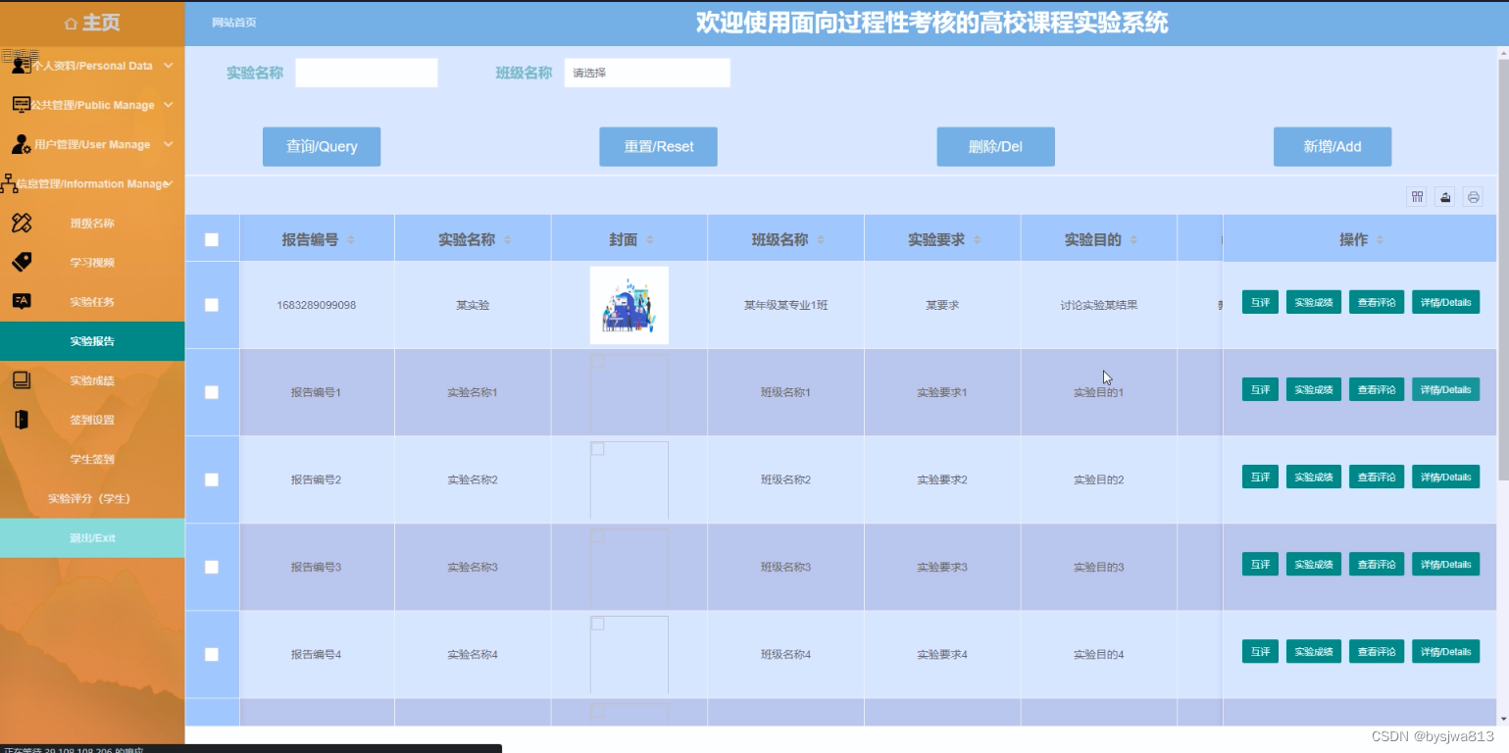This screenshot has width=1509, height=753.
Task: Select the 实验报告 sidebar item
Action: click(x=92, y=341)
